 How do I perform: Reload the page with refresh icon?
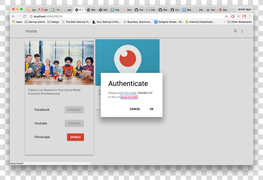(x=24, y=16)
